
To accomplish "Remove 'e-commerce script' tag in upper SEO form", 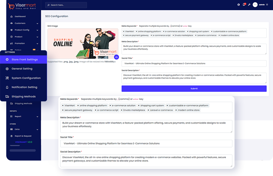I will point(151,35).
